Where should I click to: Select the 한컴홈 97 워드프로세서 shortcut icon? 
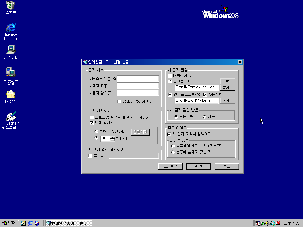point(11,121)
